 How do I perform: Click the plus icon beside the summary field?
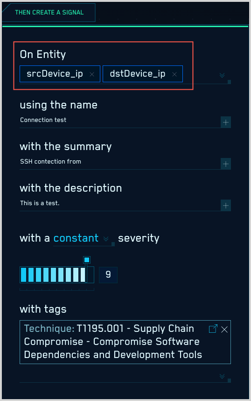coord(226,164)
